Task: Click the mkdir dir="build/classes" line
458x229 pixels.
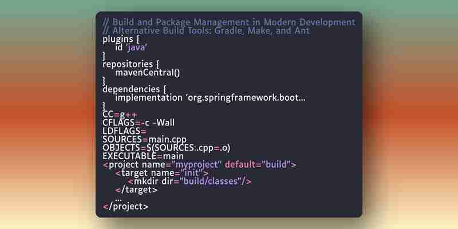Action: point(189,181)
